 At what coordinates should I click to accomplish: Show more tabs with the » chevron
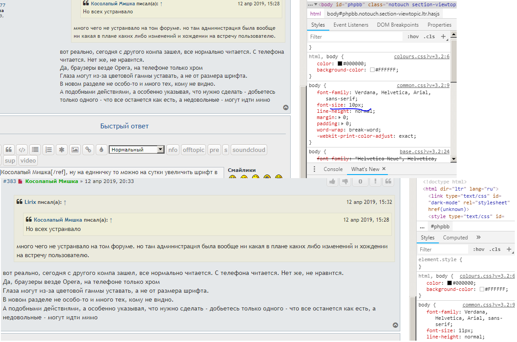tap(478, 237)
